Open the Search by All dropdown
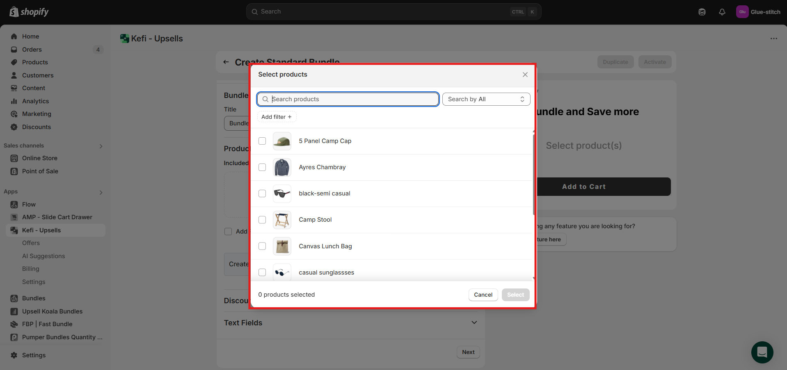Image resolution: width=787 pixels, height=370 pixels. (486, 99)
